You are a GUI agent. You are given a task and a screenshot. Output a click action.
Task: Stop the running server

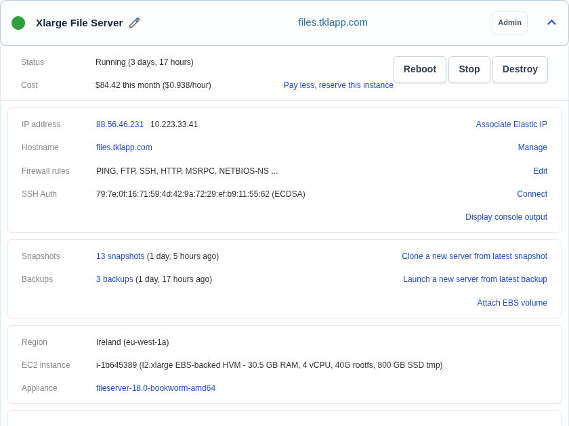coord(469,69)
